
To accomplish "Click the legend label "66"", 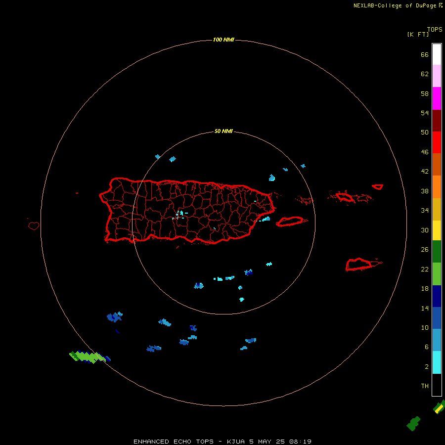I will [425, 55].
